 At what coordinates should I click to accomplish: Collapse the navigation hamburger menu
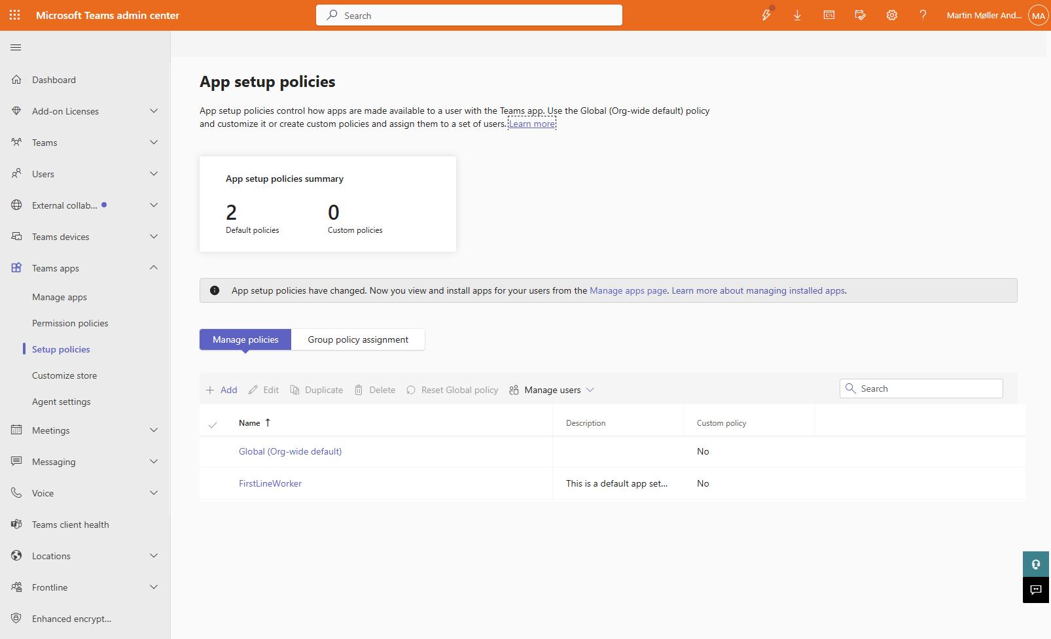(x=16, y=47)
